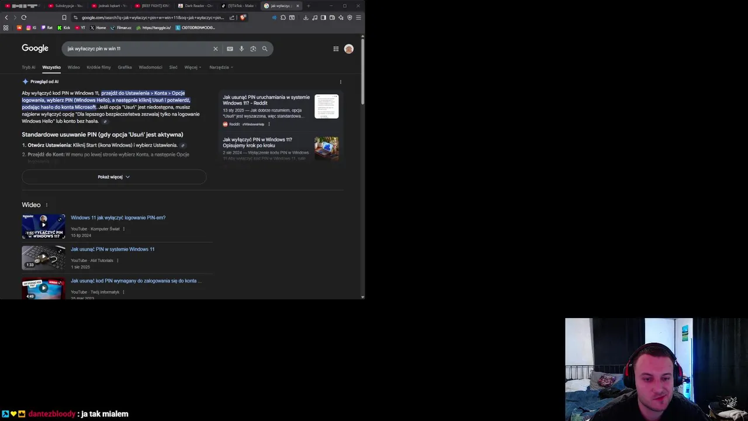Click the Komputer Świat video thumbnail
This screenshot has height=421, width=748.
(43, 226)
